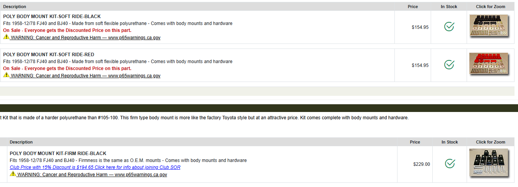Click the On Sale notice under Soft Ride-Black
Viewport: 518px width, 187px height.
[67, 30]
